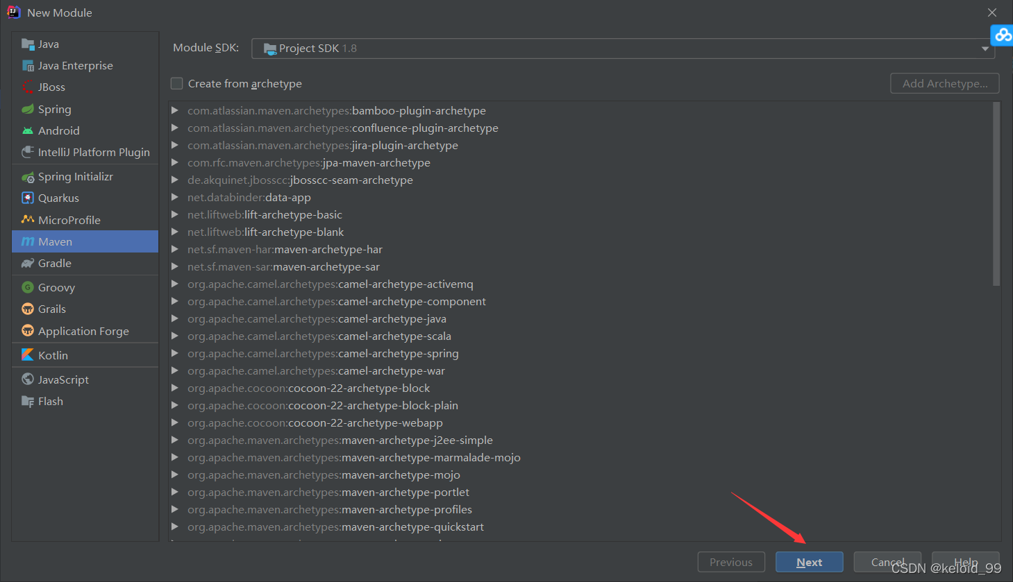The width and height of the screenshot is (1013, 582).
Task: Pick the Application Forge icon
Action: click(x=28, y=331)
